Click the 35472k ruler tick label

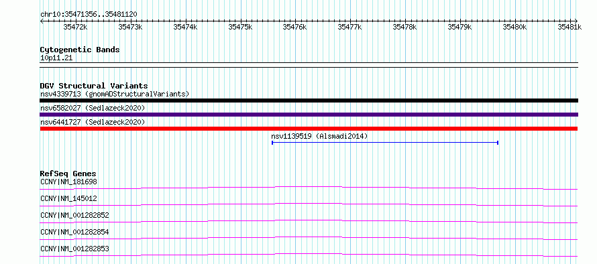point(76,27)
